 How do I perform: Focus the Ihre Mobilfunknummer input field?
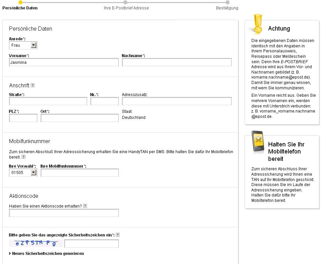coord(80,173)
